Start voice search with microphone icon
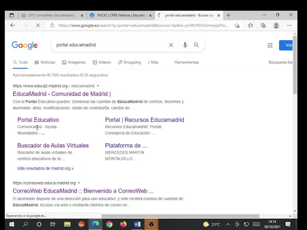The height and width of the screenshot is (230, 307). pos(185,45)
